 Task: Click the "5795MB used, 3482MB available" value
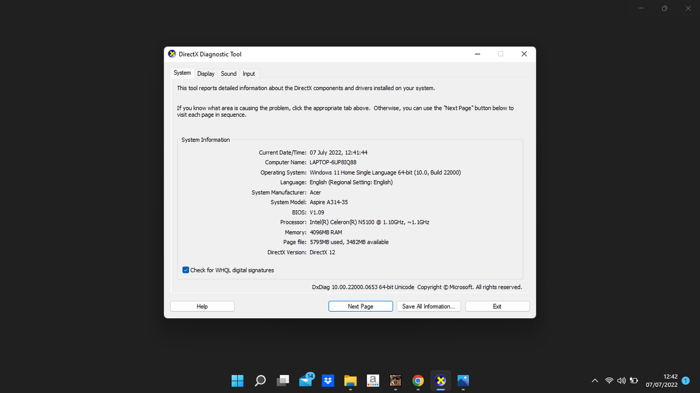[349, 242]
